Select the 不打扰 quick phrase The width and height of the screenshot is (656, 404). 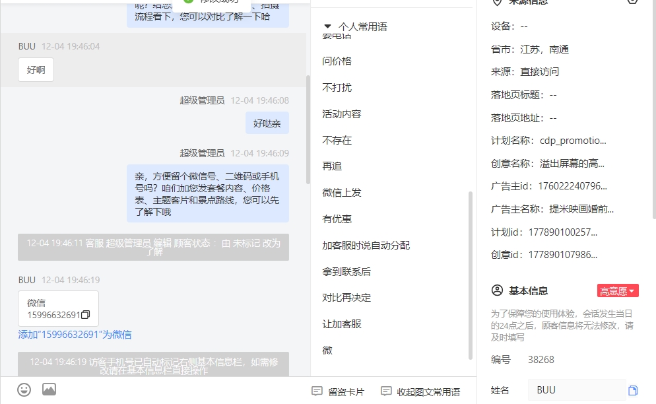pyautogui.click(x=337, y=88)
